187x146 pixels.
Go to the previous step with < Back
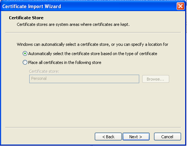[108, 136]
